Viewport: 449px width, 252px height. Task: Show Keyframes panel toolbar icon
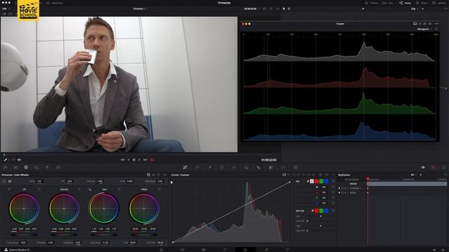(x=423, y=167)
